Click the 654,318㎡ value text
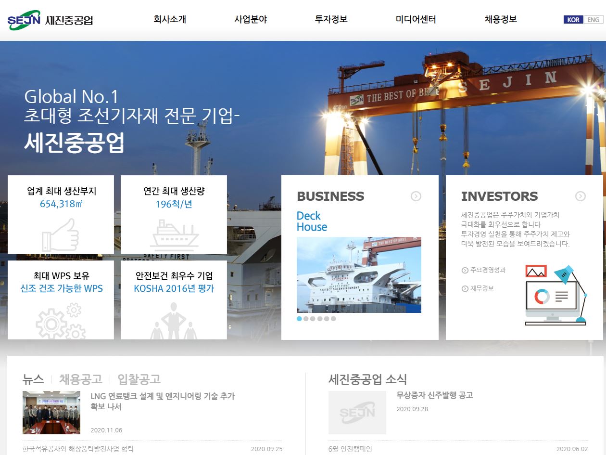 click(61, 204)
